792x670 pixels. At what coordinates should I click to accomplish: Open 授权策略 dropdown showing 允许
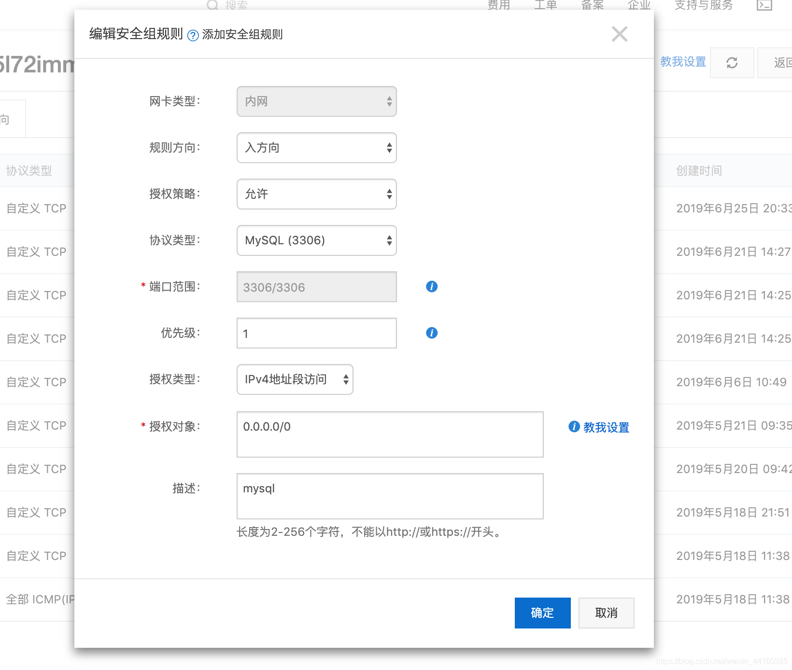317,194
